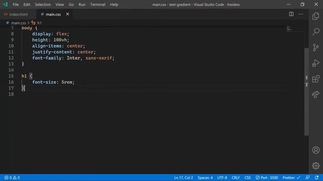
Task: Click main.css in the breadcrumb
Action: pos(18,23)
